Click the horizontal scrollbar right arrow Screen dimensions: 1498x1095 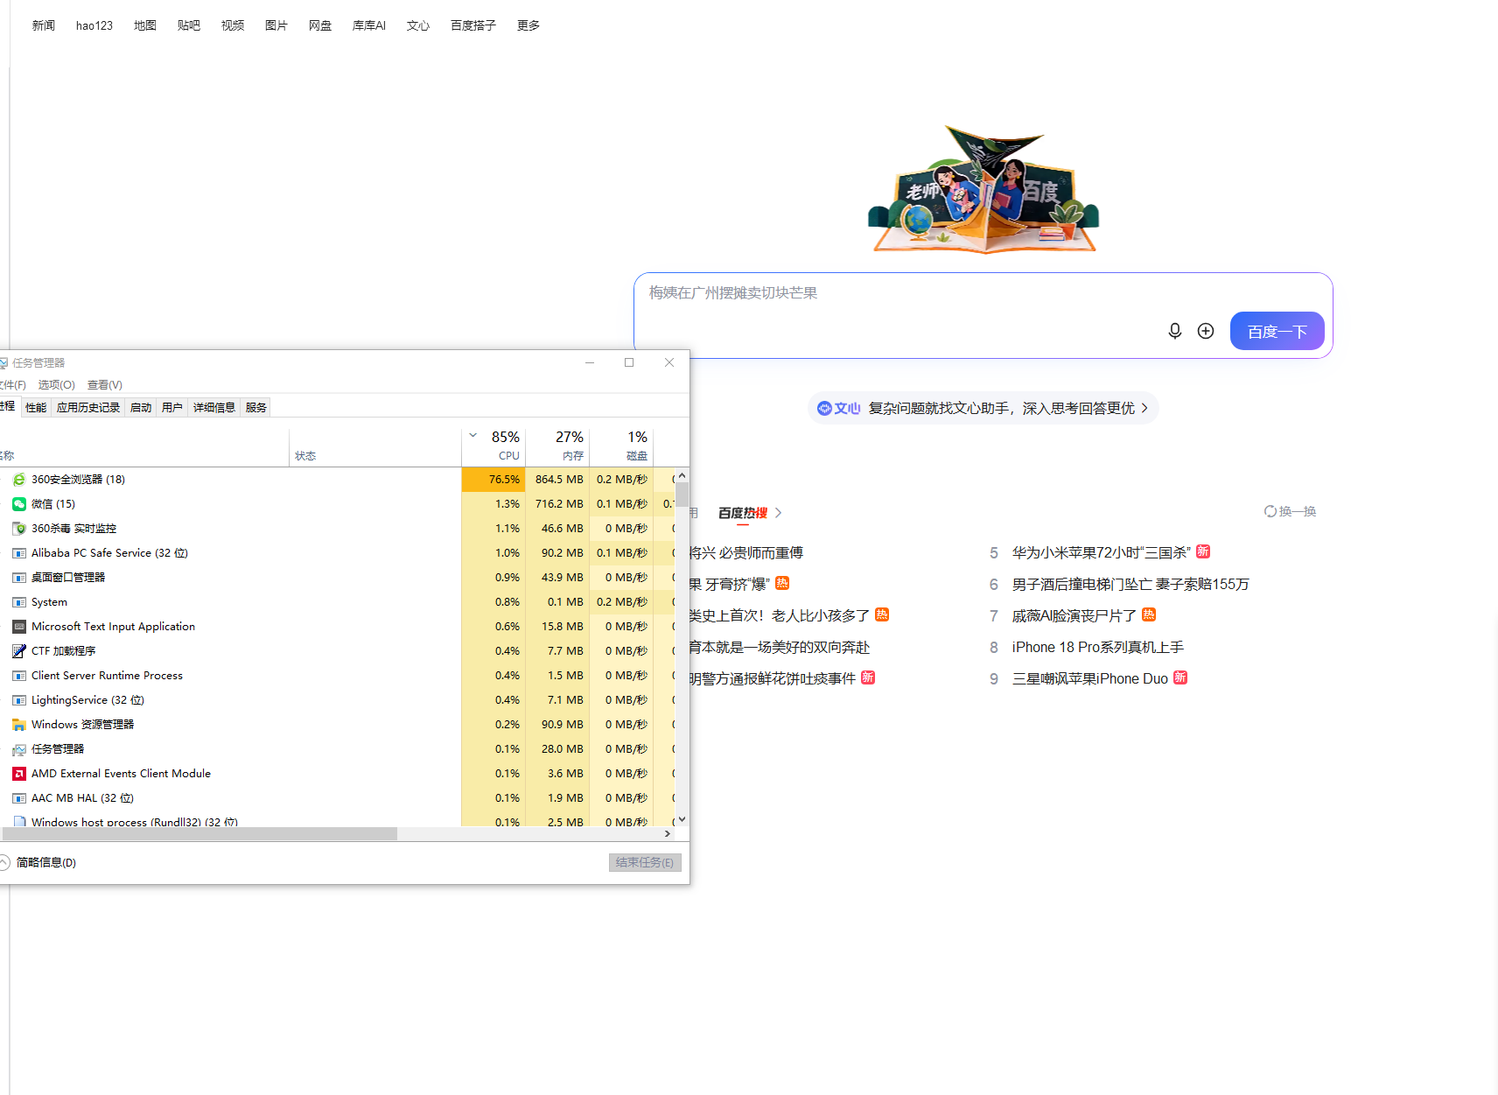(668, 834)
